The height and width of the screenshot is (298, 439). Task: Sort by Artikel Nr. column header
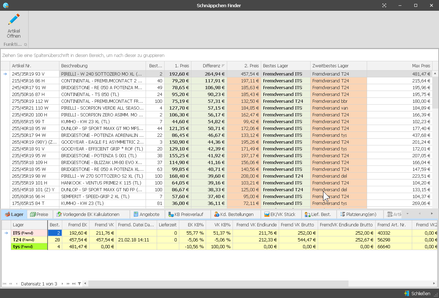(34, 66)
